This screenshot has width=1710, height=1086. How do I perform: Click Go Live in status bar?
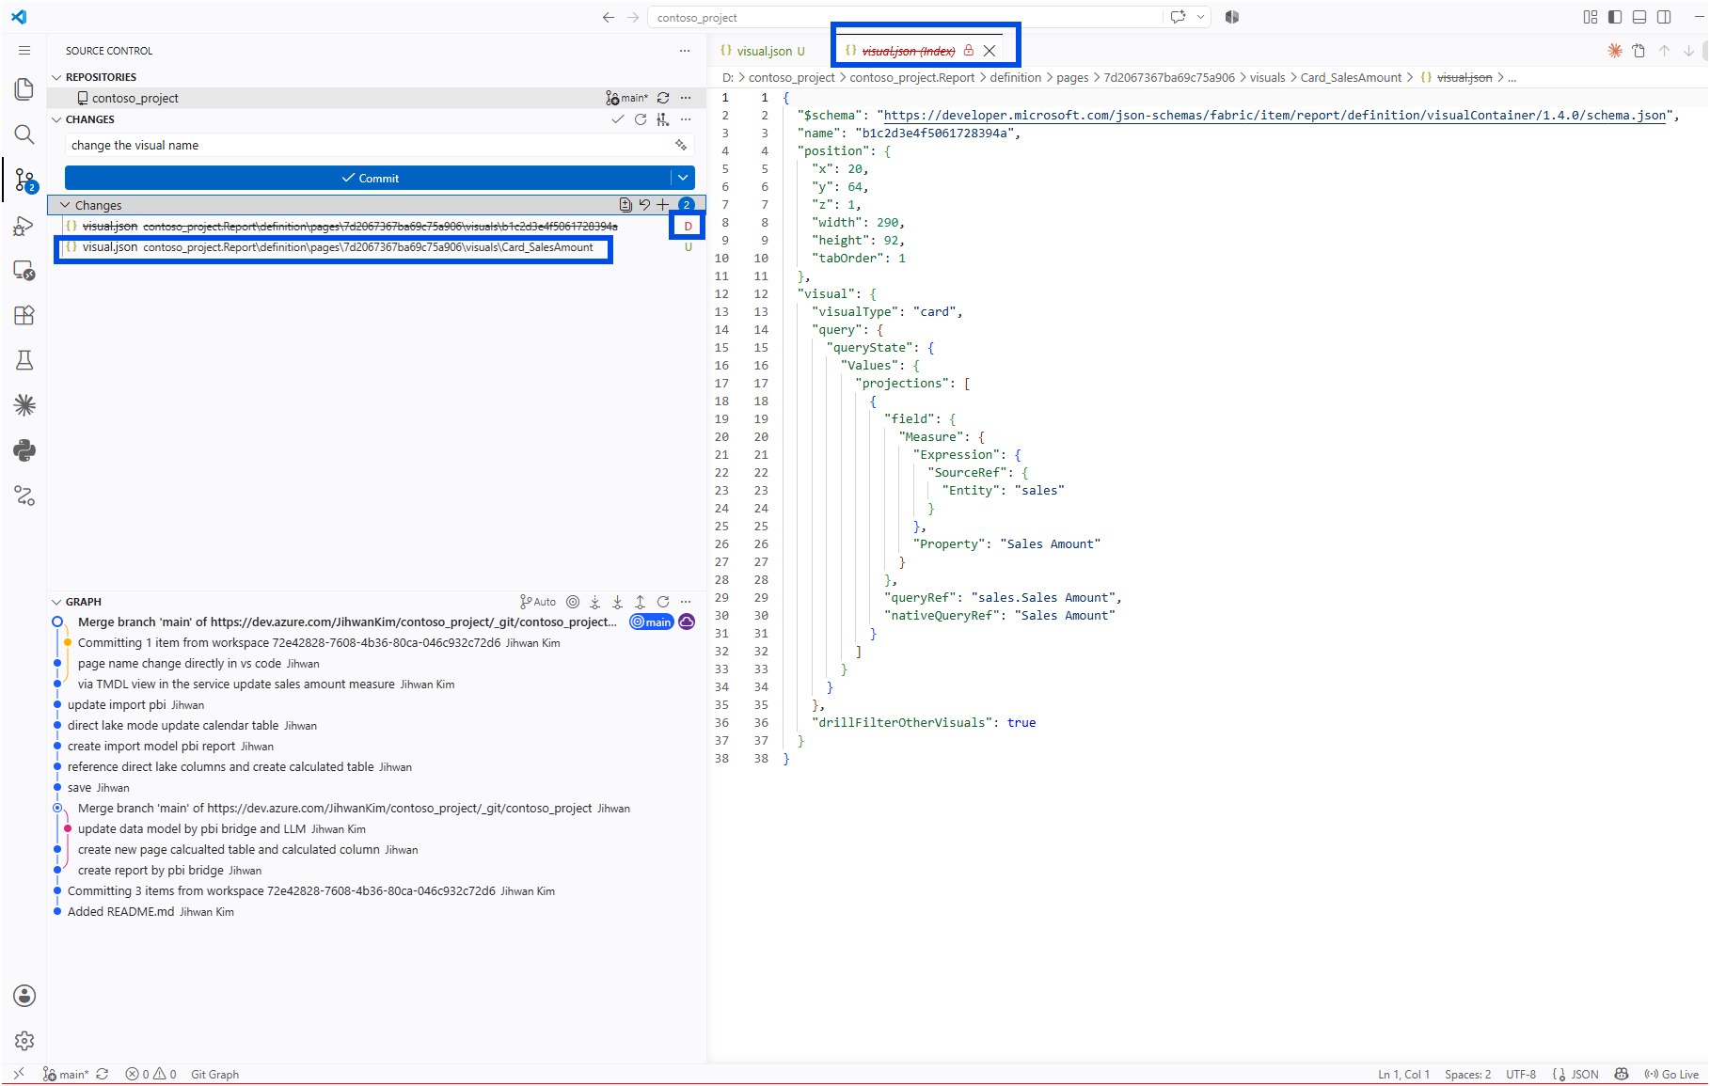1671,1074
